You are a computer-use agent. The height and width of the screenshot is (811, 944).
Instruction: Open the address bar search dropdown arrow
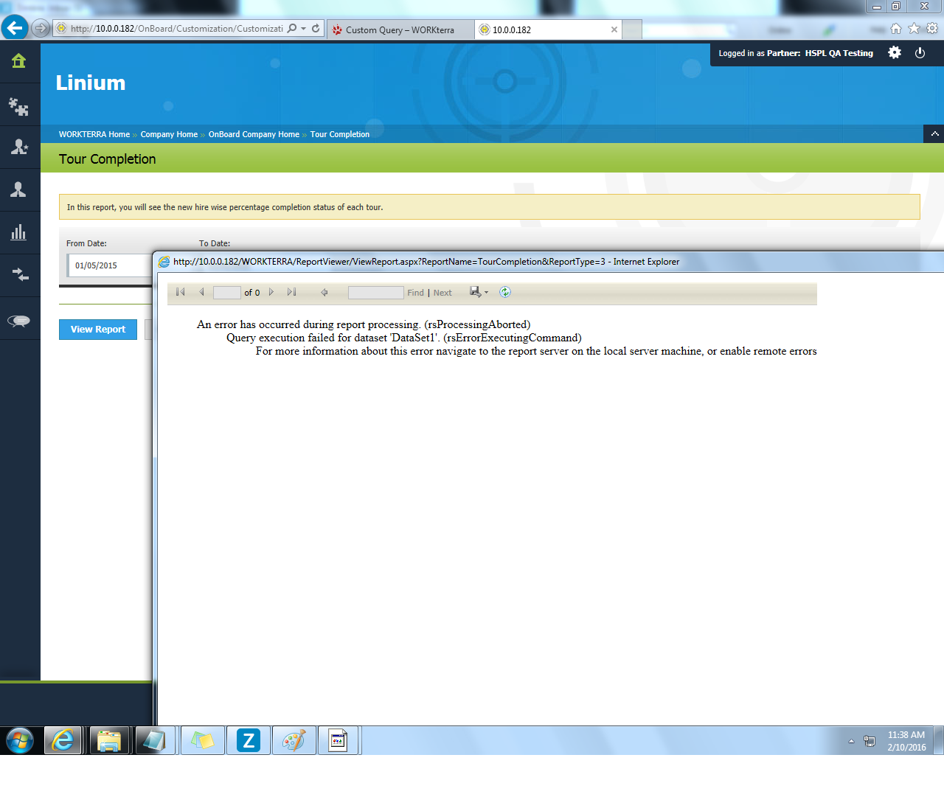tap(303, 29)
